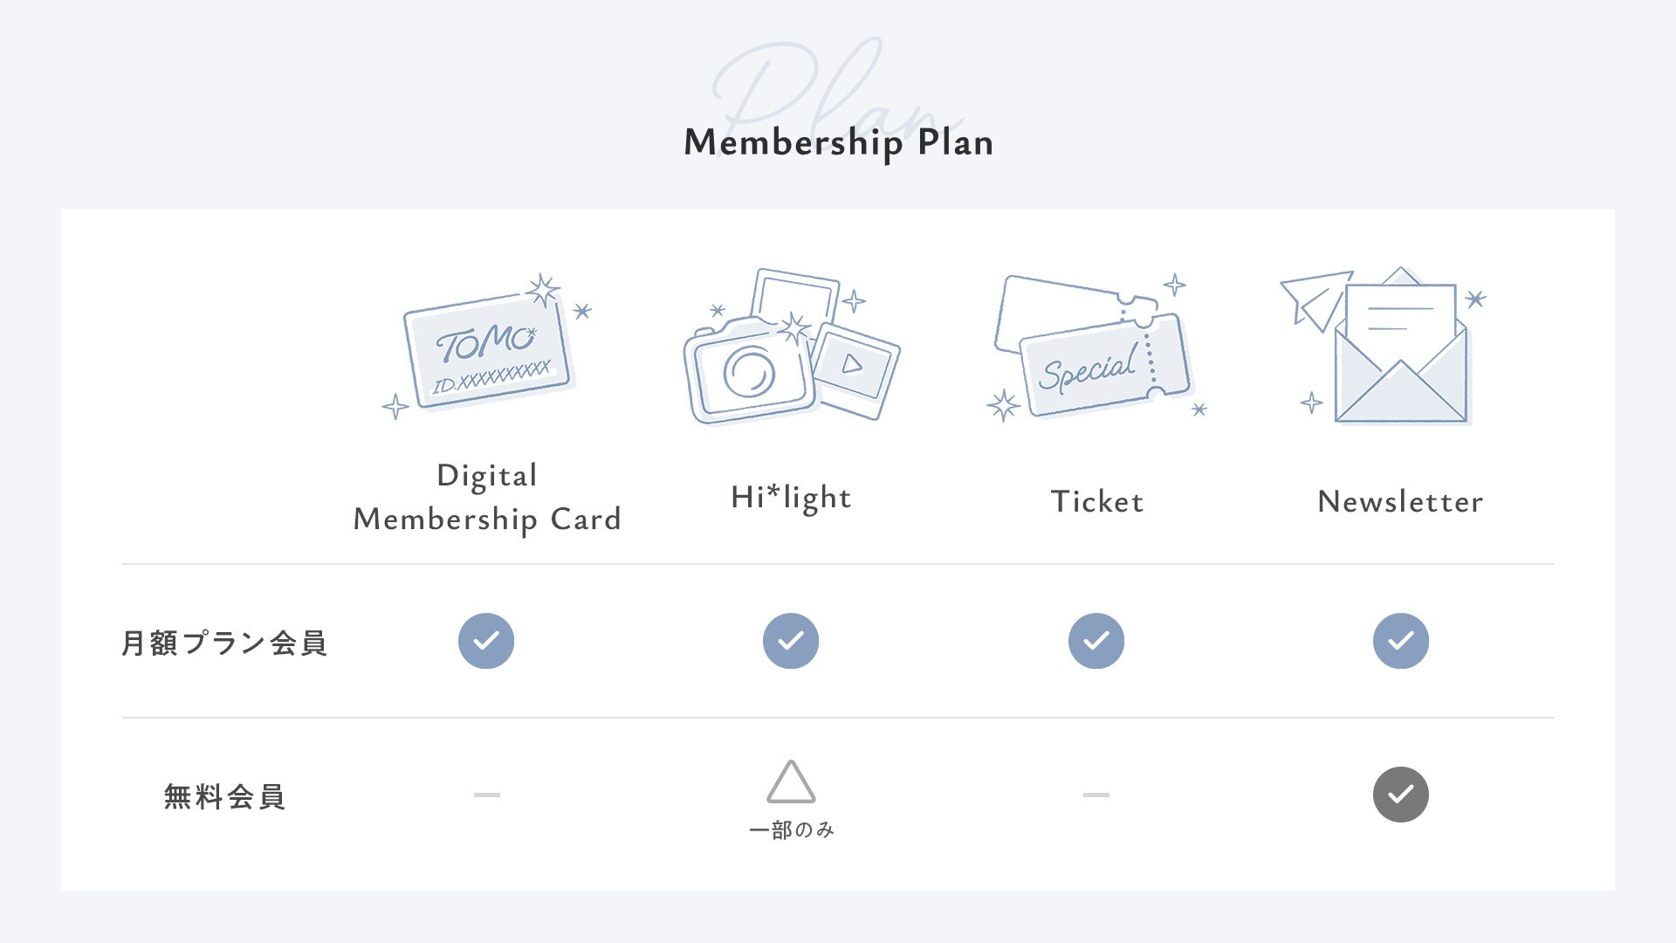Viewport: 1676px width, 943px height.
Task: Click the Special ticket illustration
Action: coord(1096,349)
